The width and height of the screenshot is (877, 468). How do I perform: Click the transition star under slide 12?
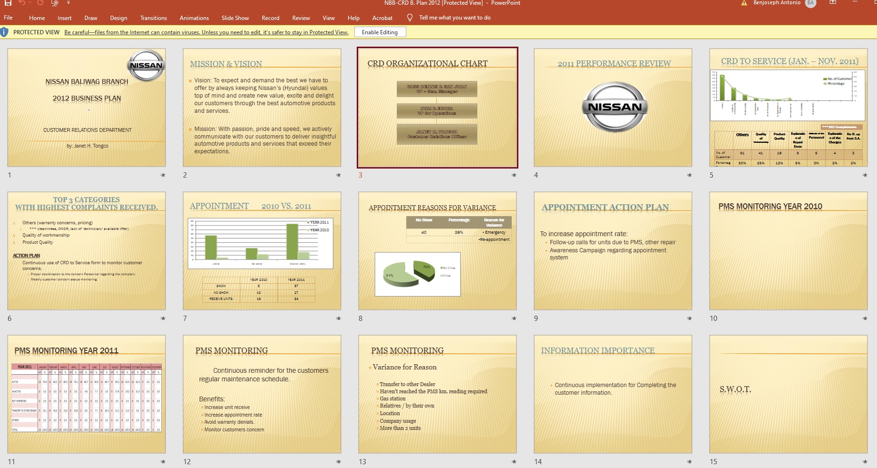(339, 462)
